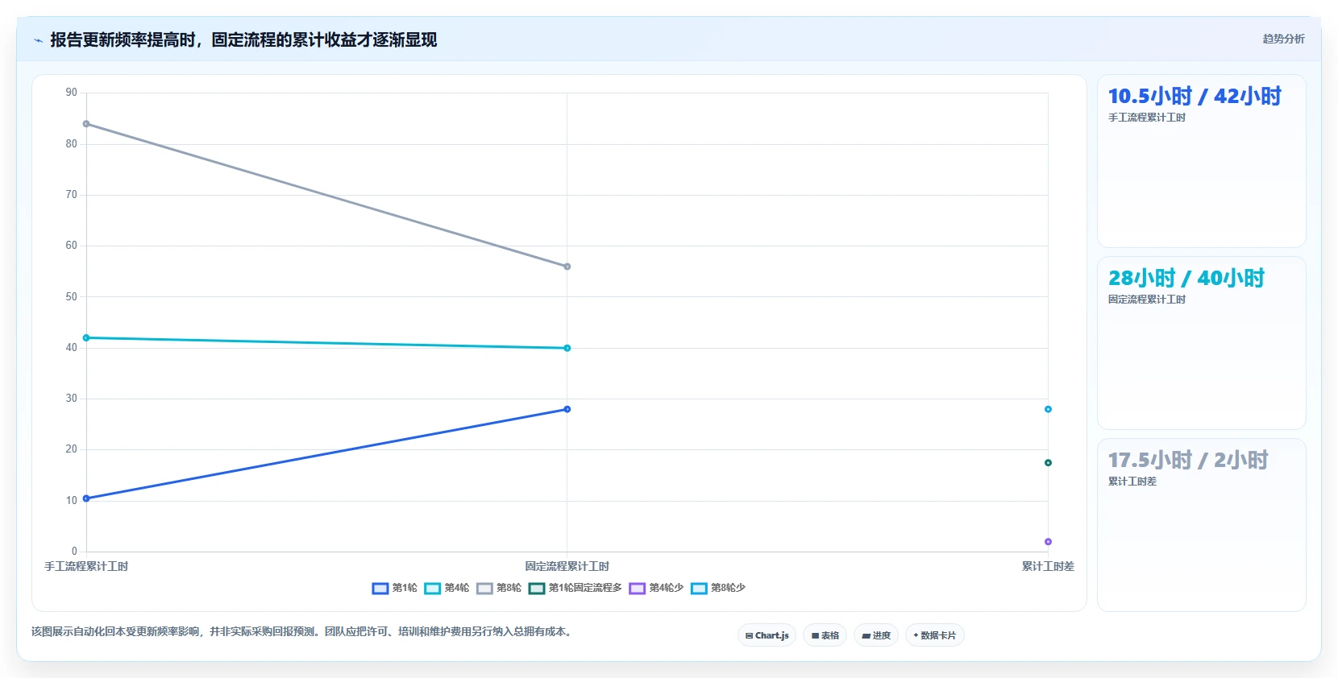The image size is (1338, 678).
Task: Select the purple point at 2 hours
Action: click(x=1048, y=542)
